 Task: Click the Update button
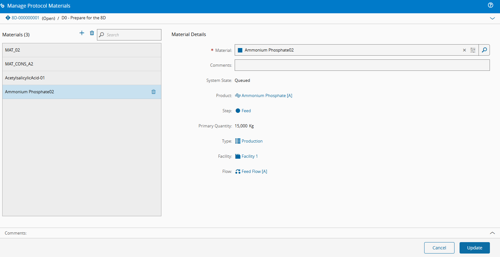point(474,248)
